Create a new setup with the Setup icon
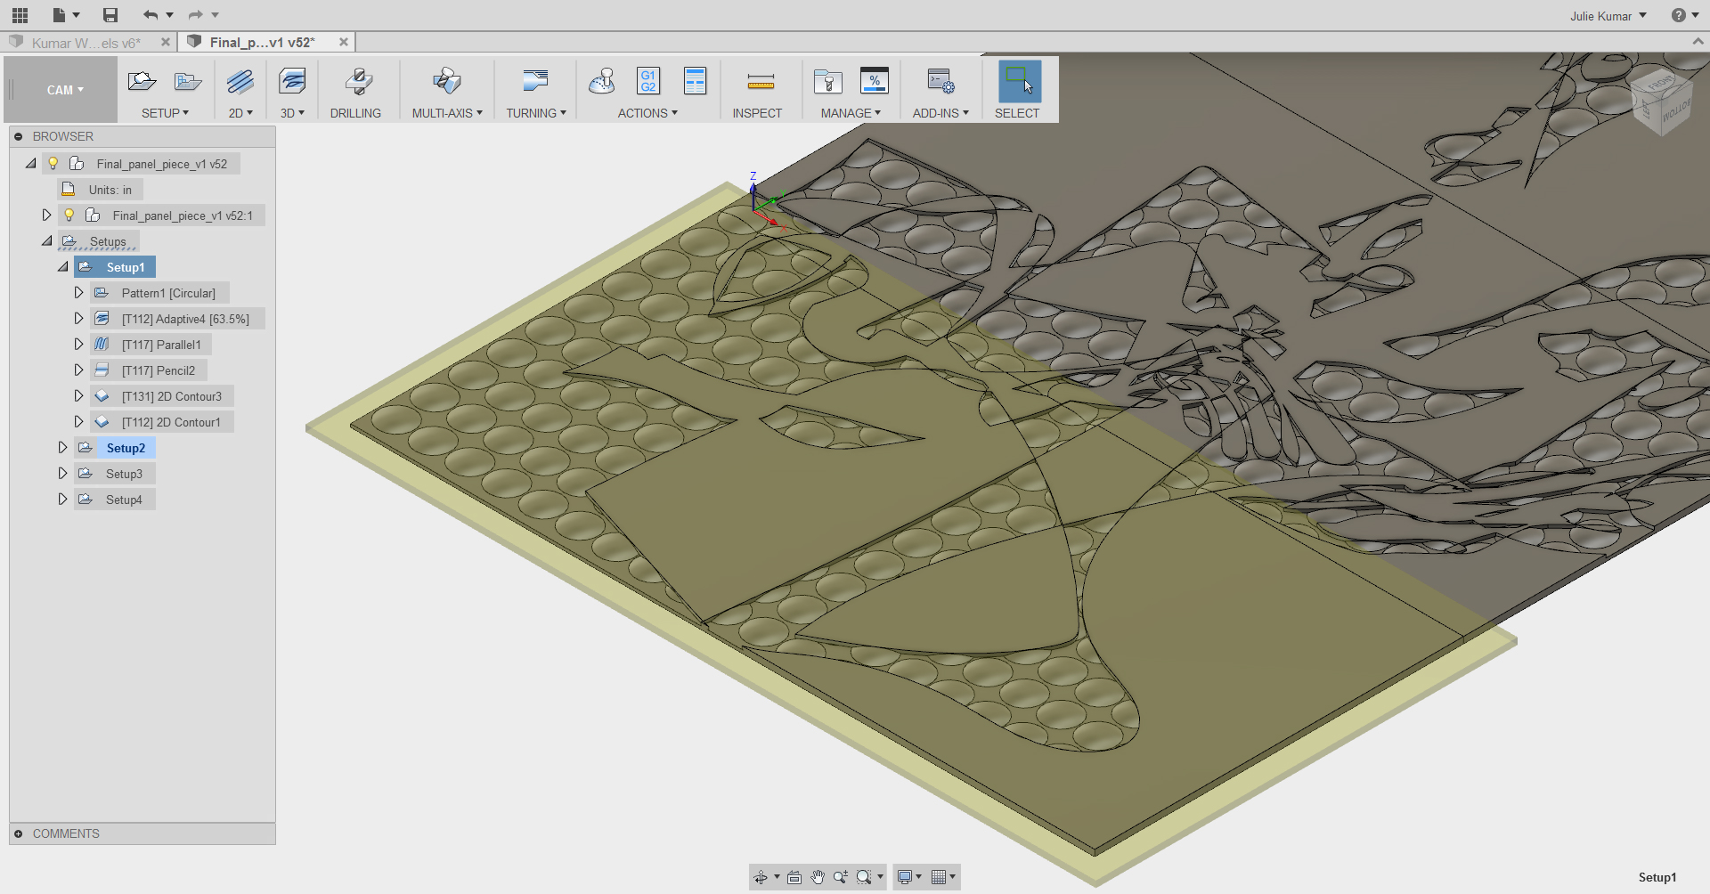The height and width of the screenshot is (894, 1710). click(x=142, y=82)
